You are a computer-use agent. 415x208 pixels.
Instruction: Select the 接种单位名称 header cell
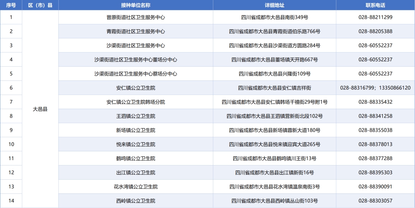point(136,5)
